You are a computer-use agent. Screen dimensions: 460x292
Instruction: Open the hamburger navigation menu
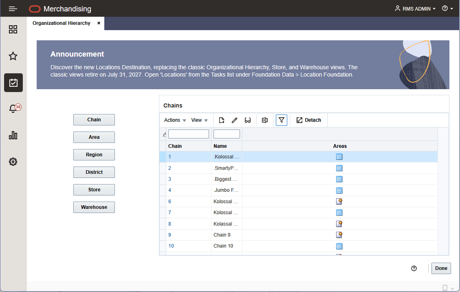coord(13,9)
